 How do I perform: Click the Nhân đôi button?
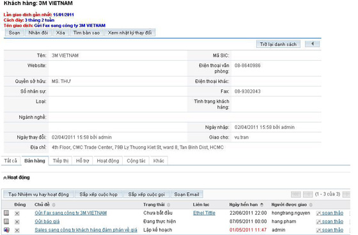(38, 33)
